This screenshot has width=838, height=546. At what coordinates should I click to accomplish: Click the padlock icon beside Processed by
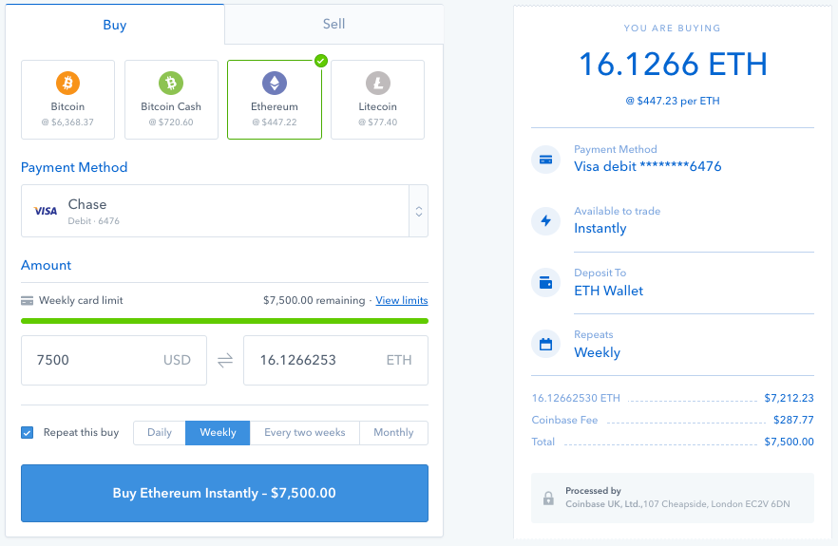[548, 499]
